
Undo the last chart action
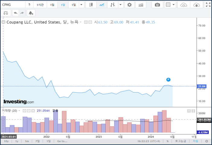[15, 13]
